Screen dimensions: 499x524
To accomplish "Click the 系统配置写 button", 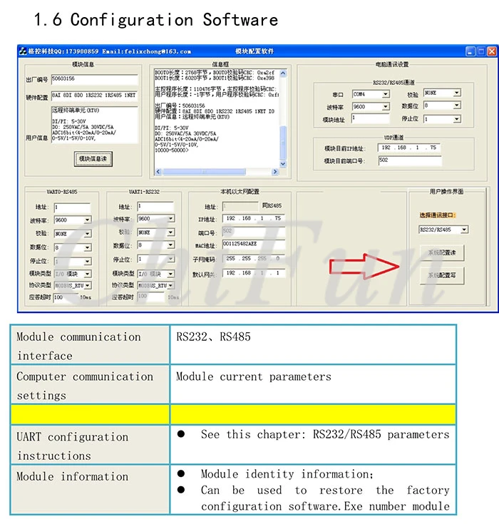I will tap(442, 276).
